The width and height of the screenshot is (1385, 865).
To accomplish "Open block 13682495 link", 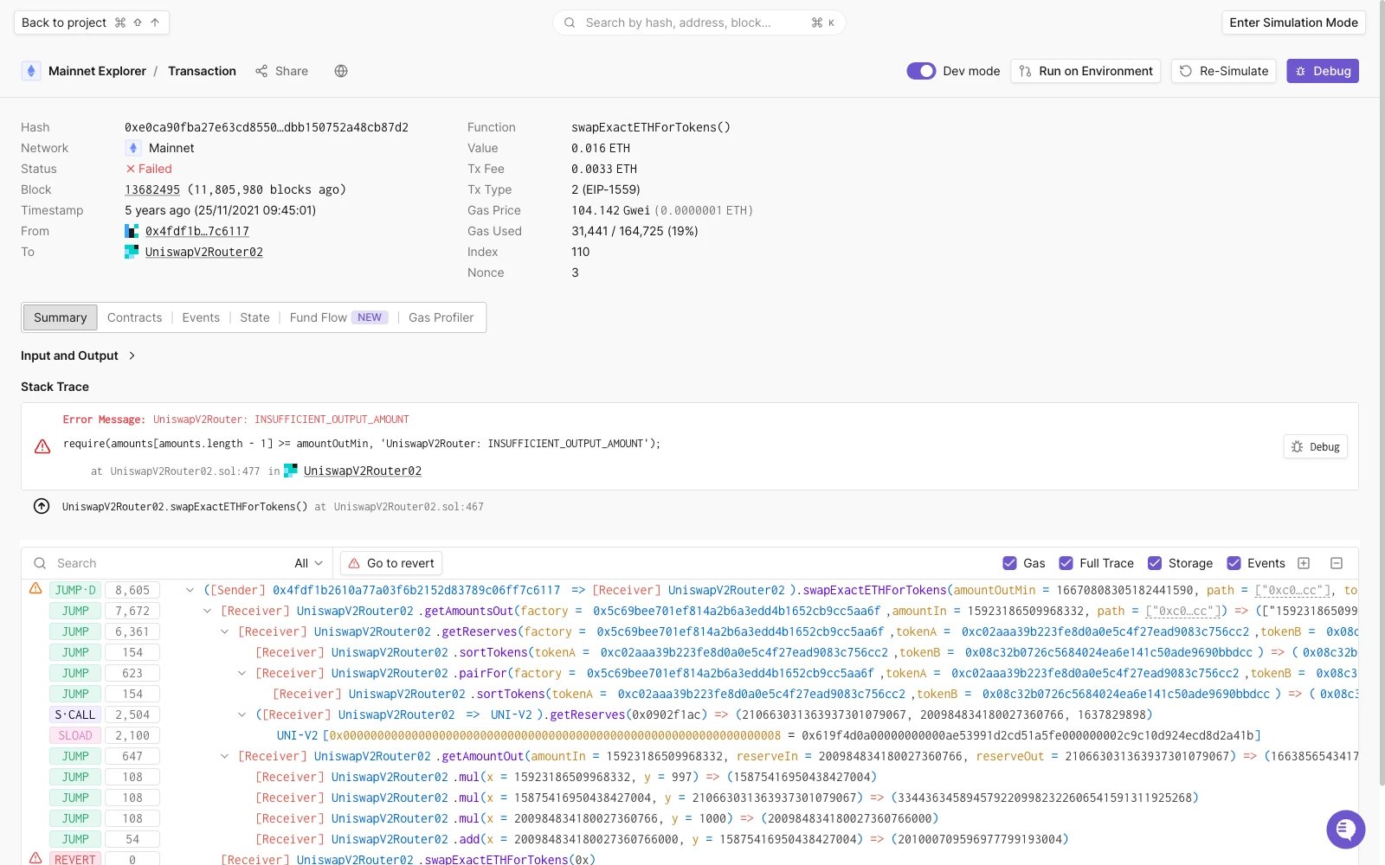I will tap(152, 189).
